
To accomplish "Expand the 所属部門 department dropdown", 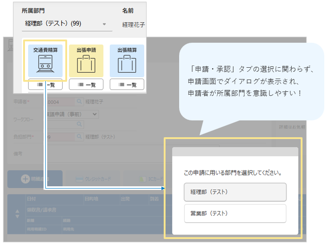I will 104,24.
